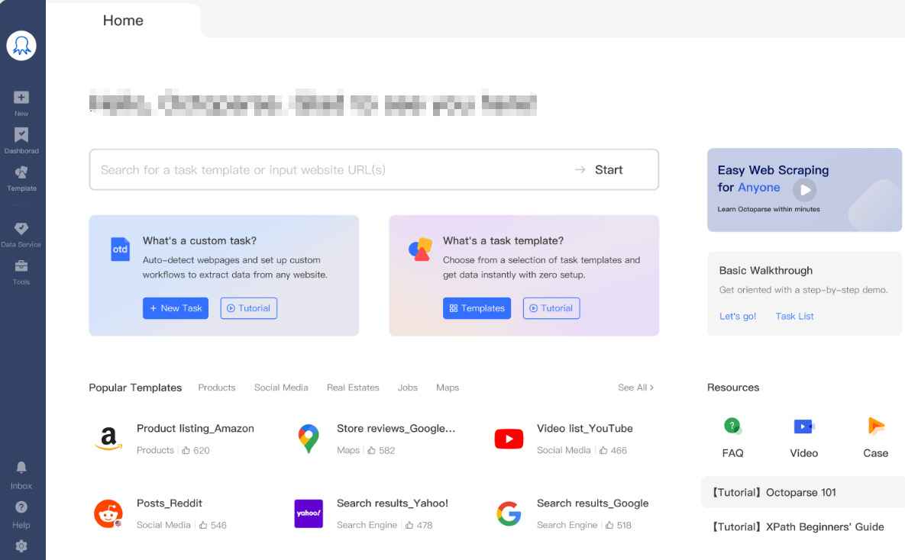
Task: Open Store reviews_Google... template
Action: click(396, 429)
